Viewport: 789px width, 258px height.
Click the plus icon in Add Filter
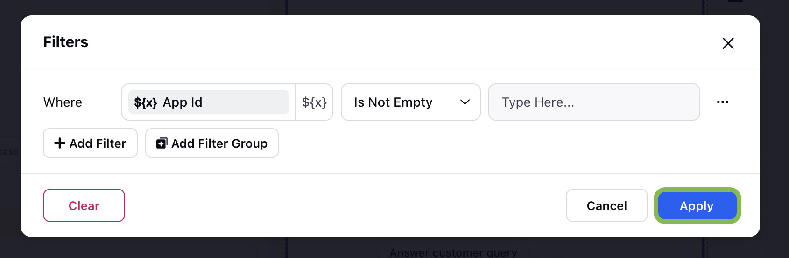[x=60, y=143]
